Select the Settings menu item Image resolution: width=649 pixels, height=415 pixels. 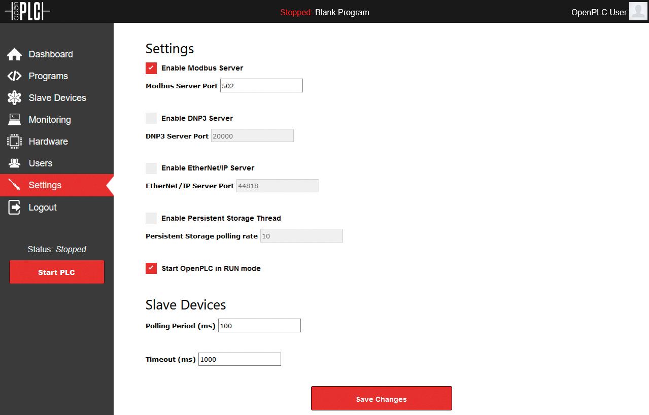(x=57, y=185)
